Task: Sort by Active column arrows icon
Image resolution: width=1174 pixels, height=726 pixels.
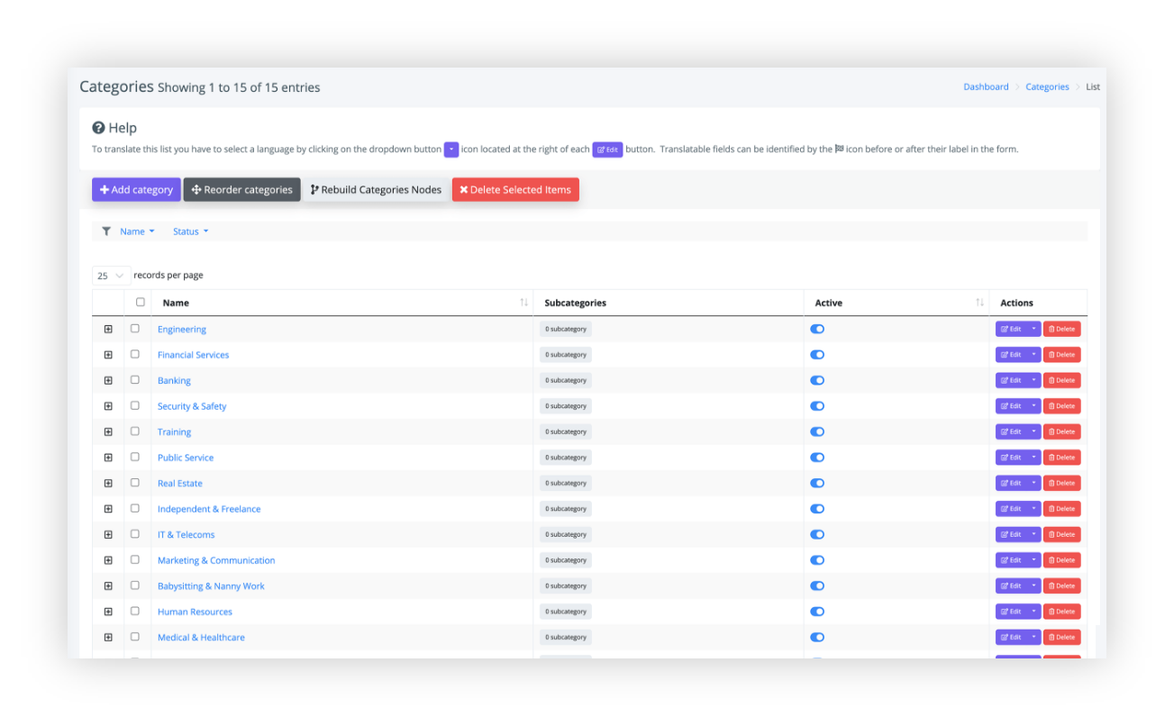Action: 979,303
